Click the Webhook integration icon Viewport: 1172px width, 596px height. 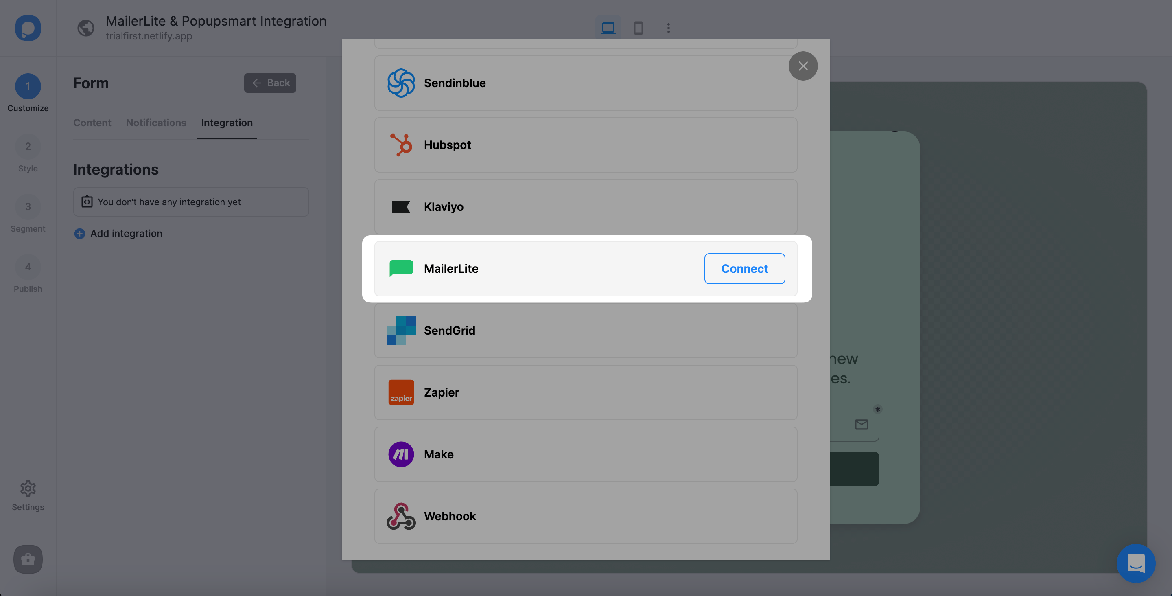pos(401,516)
